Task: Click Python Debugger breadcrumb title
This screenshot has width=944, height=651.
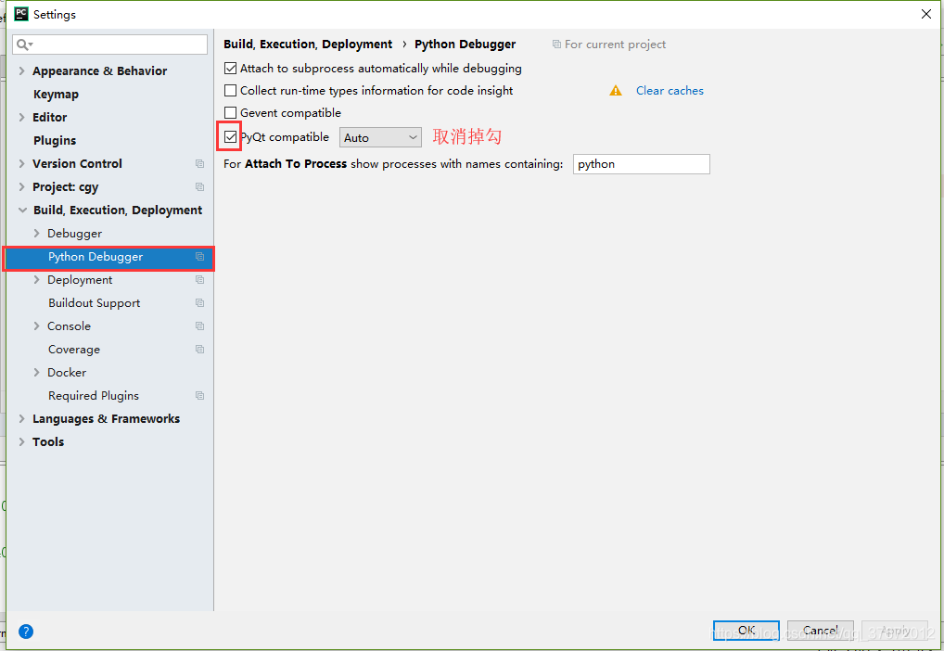Action: pyautogui.click(x=466, y=44)
